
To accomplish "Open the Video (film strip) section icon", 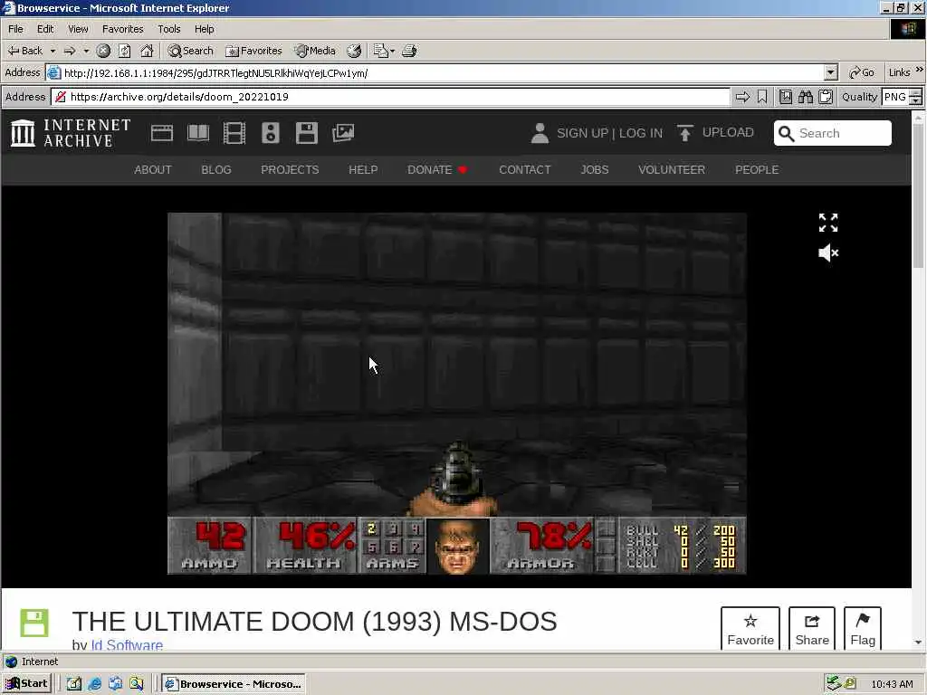I will coord(234,133).
